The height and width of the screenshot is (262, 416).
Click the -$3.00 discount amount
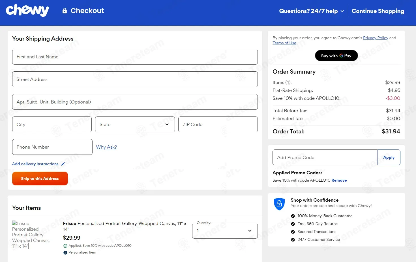pyautogui.click(x=393, y=98)
